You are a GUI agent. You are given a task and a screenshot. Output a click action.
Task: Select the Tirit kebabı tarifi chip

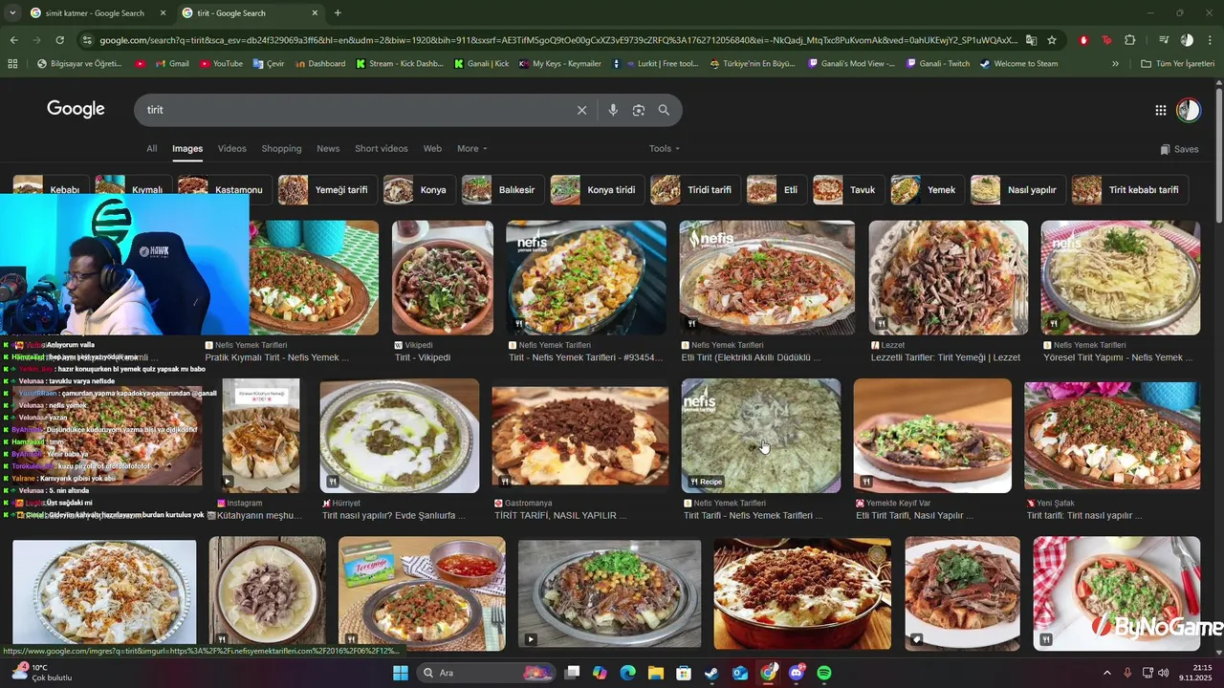(1129, 189)
